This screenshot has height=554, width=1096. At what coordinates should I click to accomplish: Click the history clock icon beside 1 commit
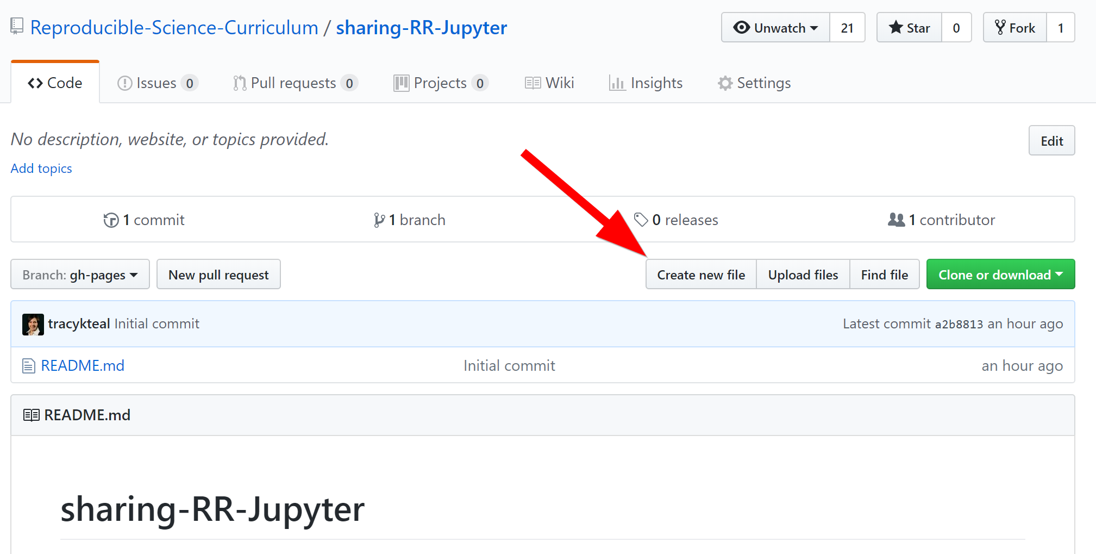pos(111,220)
